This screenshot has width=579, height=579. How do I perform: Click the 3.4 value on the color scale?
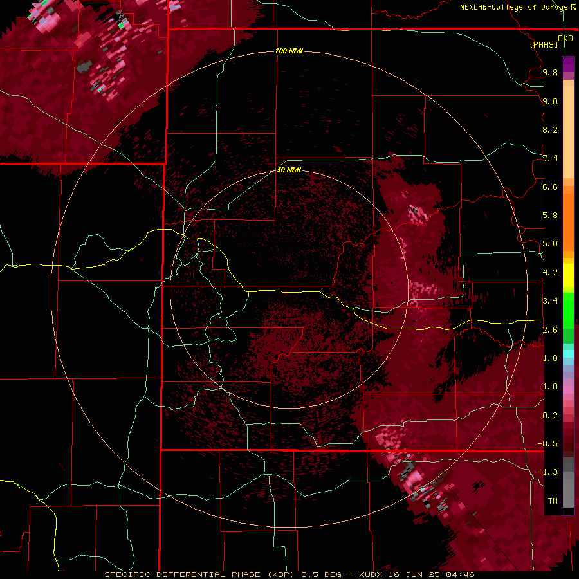click(x=550, y=301)
